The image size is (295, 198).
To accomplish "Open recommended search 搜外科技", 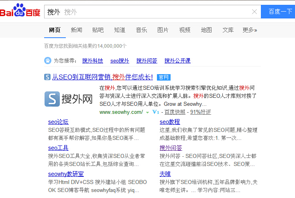I will (x=93, y=61).
